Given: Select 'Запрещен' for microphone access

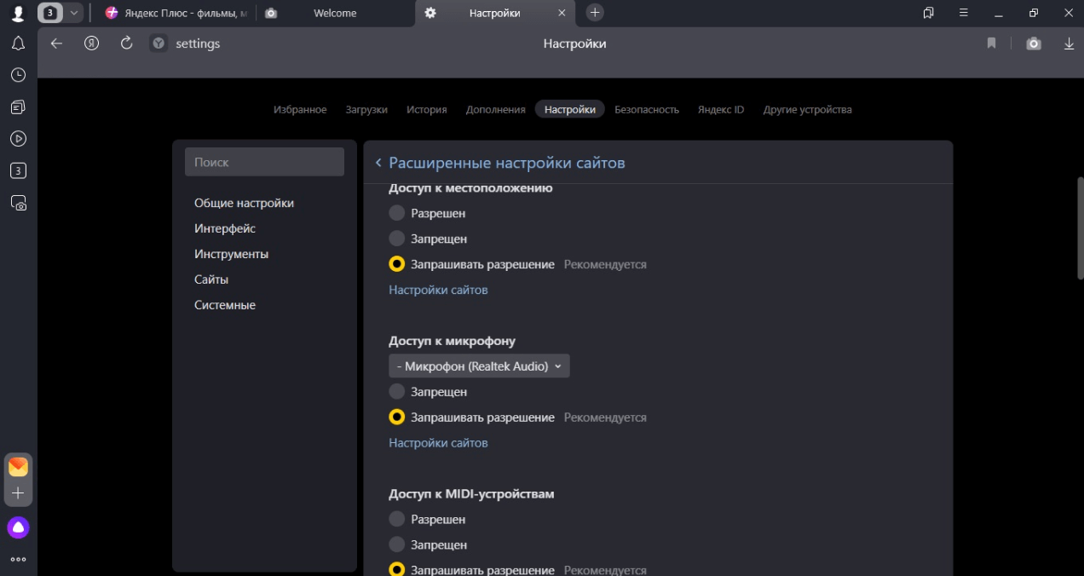Looking at the screenshot, I should (x=397, y=392).
